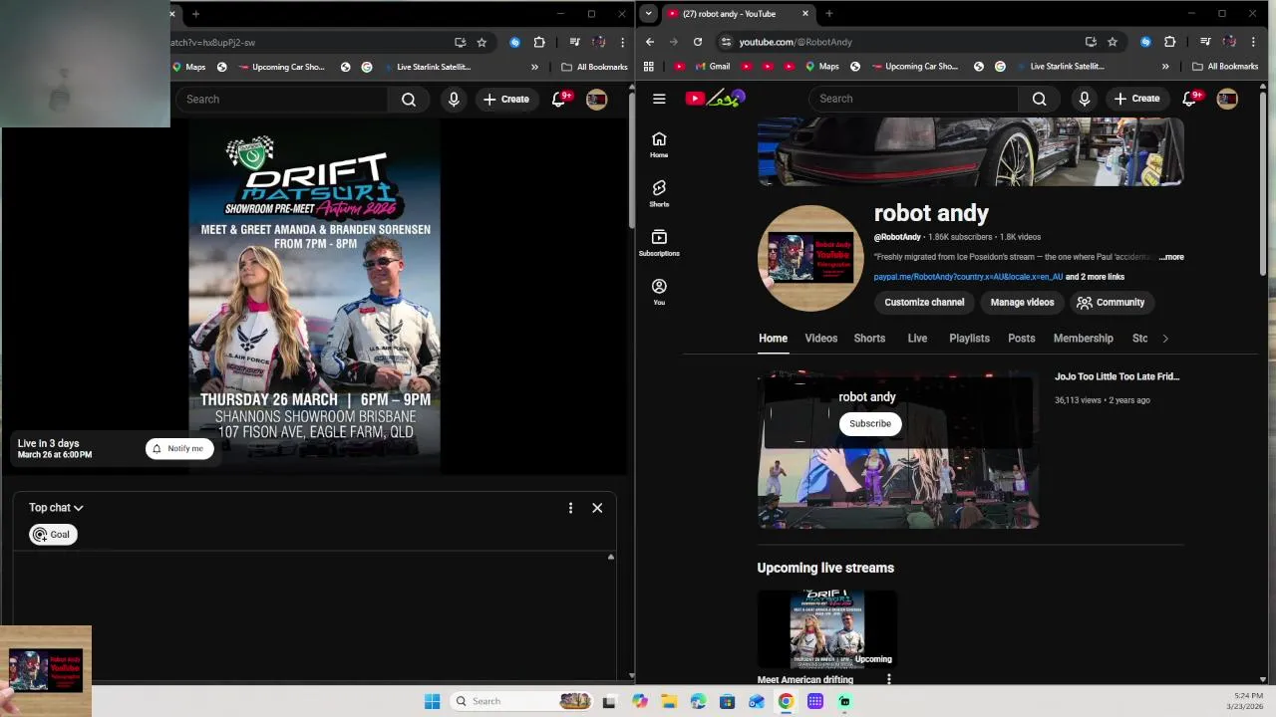
Task: Toggle Goal chip in chat
Action: pyautogui.click(x=52, y=535)
